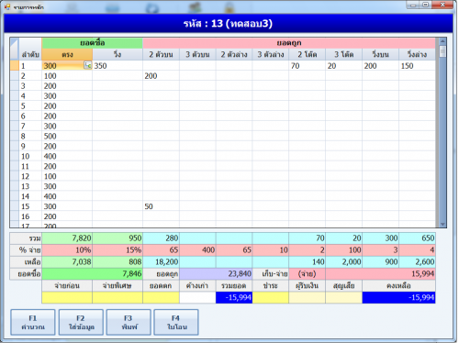This screenshot has height=343, width=459.
Task: Click the scrollbar up arrow
Action: click(442, 41)
